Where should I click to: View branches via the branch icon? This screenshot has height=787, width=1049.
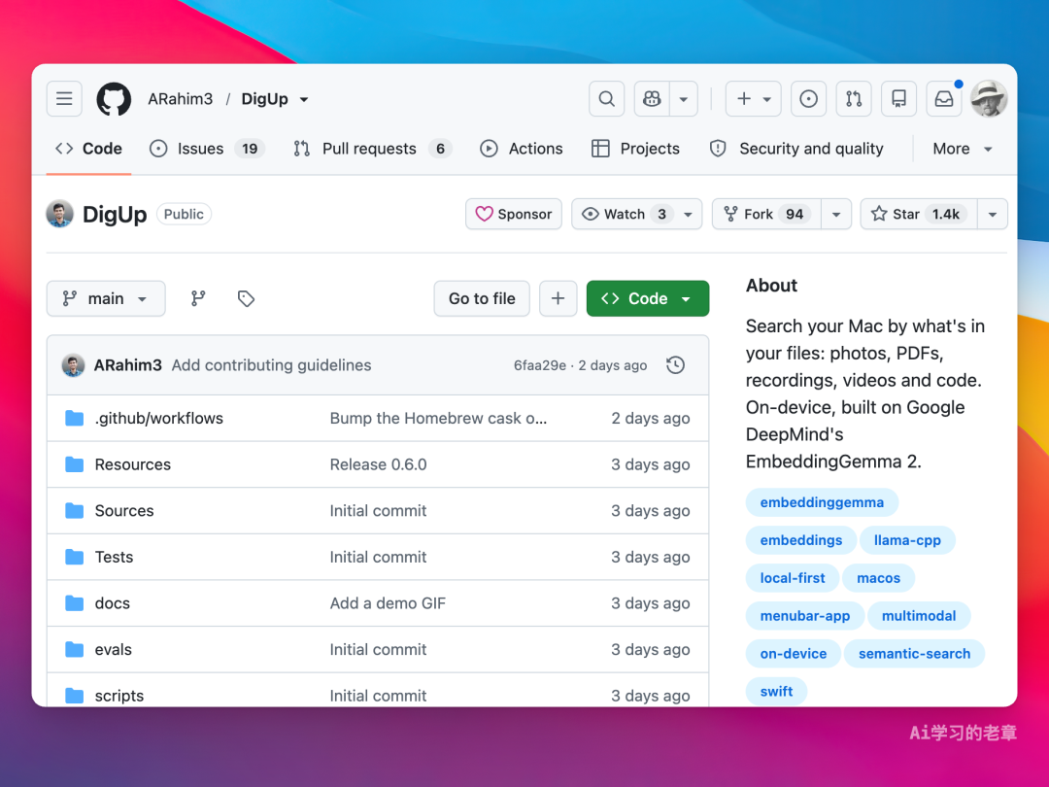click(198, 298)
